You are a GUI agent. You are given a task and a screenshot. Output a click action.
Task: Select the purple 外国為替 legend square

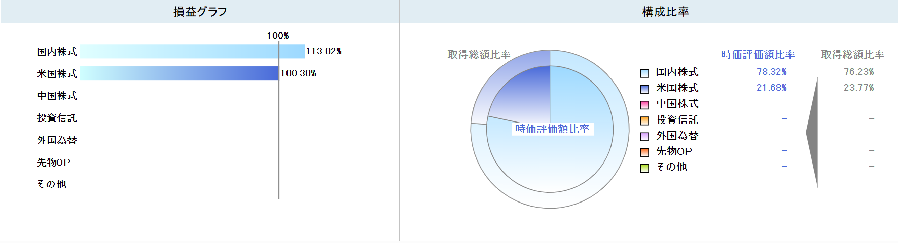pos(644,136)
